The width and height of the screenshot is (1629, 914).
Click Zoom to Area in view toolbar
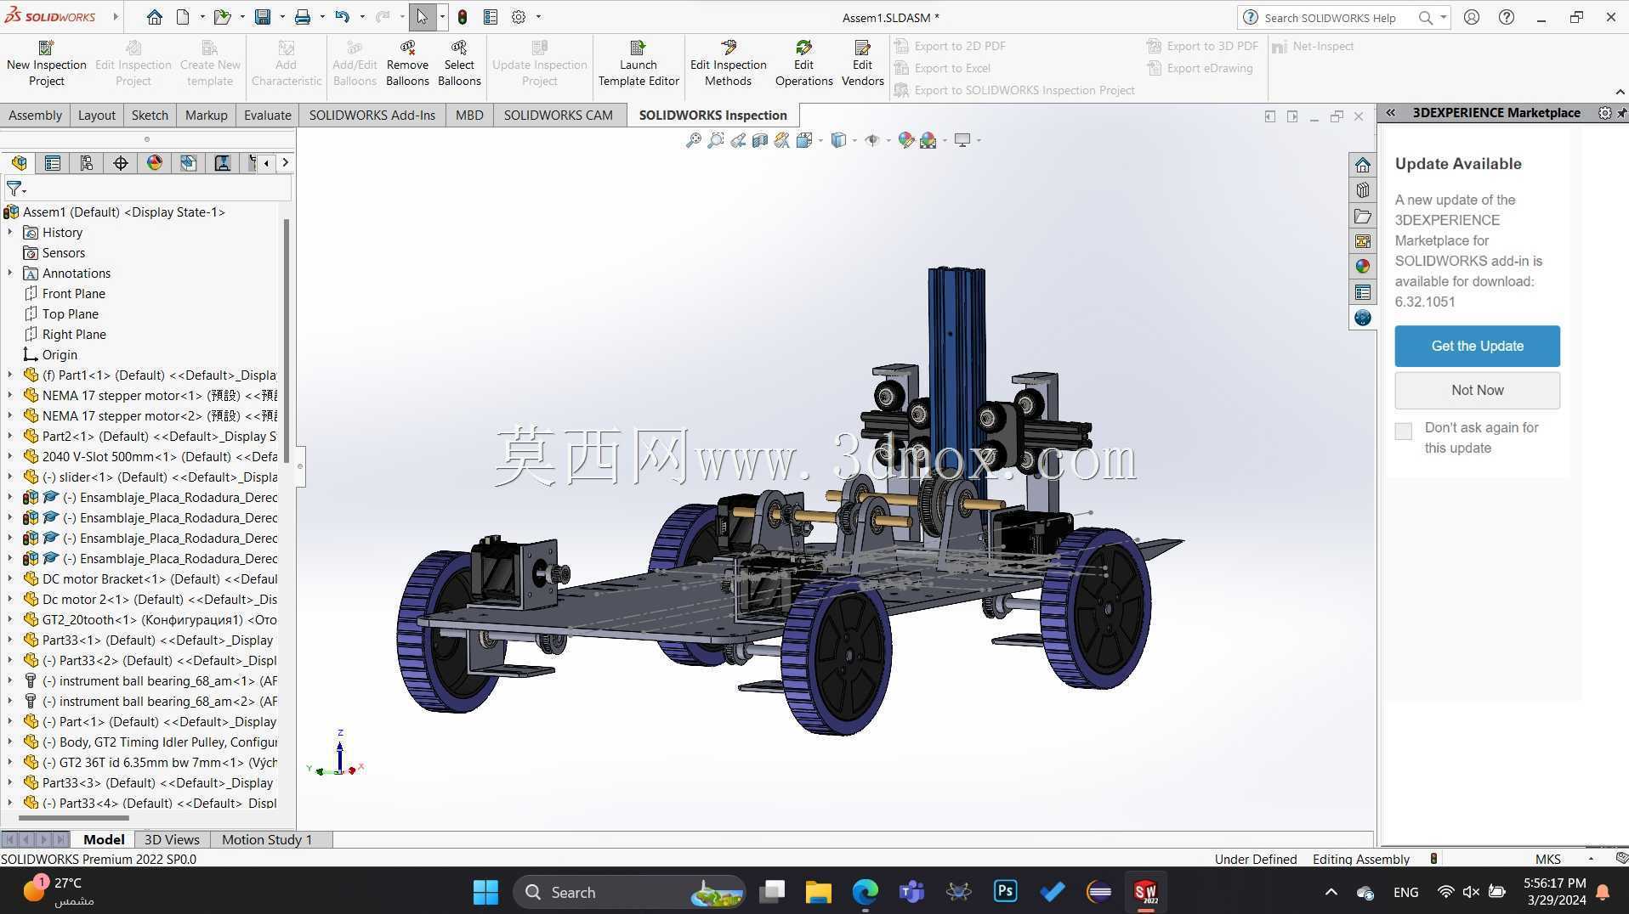tap(716, 140)
